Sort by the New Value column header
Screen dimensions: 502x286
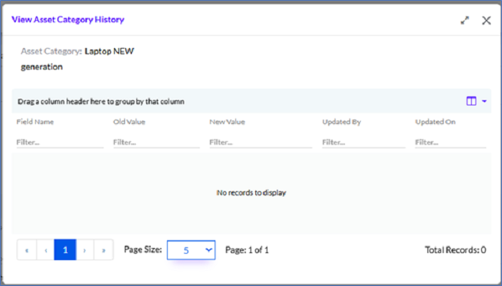227,122
